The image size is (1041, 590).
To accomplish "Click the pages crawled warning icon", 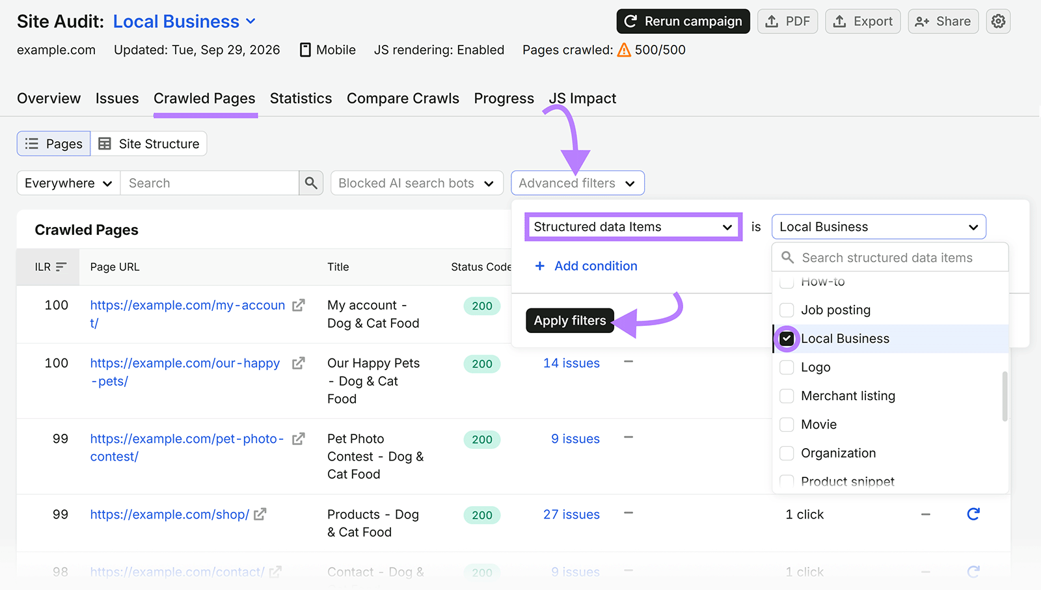I will tap(624, 49).
